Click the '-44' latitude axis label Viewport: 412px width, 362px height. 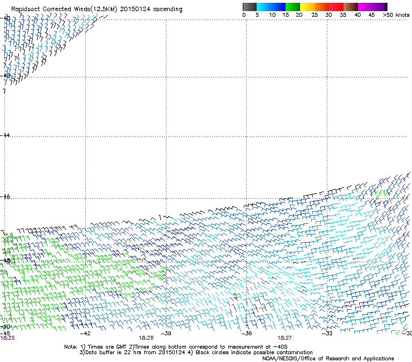point(5,135)
